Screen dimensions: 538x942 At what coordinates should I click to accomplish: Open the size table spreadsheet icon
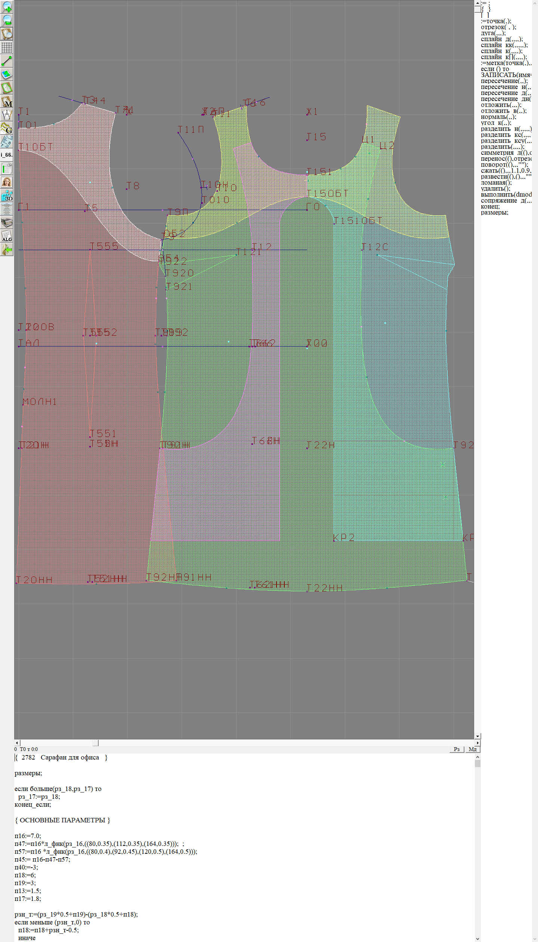7,169
